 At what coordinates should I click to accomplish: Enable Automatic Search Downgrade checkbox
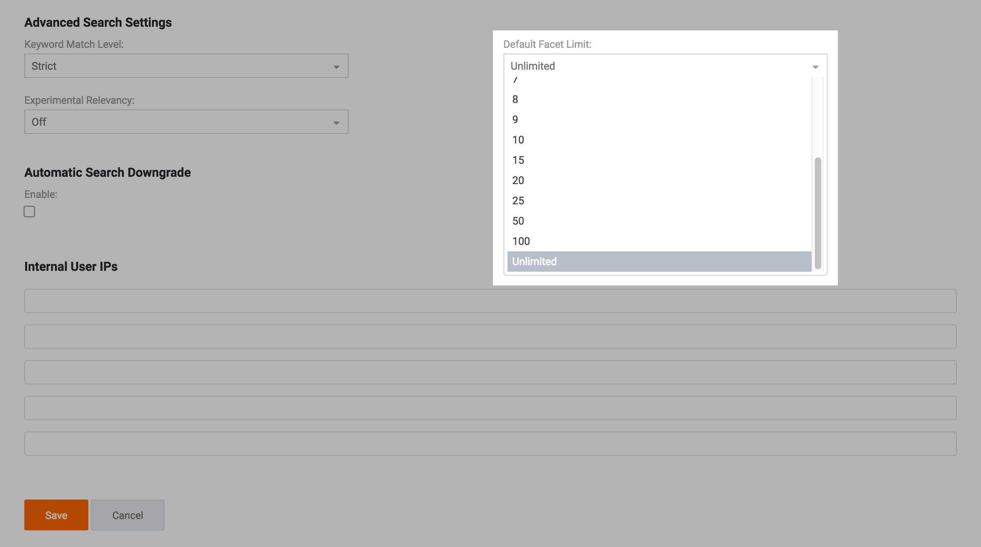[x=29, y=212]
